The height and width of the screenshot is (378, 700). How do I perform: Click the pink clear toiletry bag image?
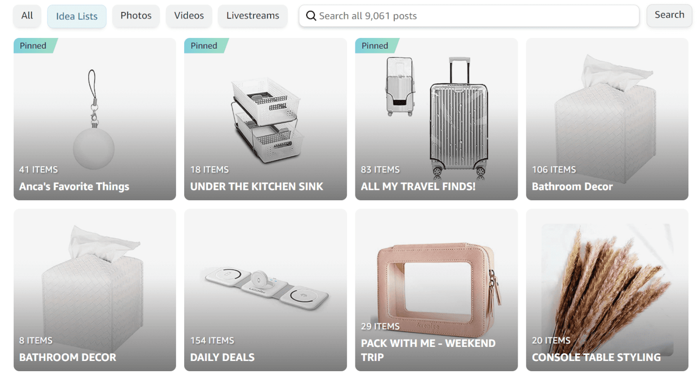[439, 283]
